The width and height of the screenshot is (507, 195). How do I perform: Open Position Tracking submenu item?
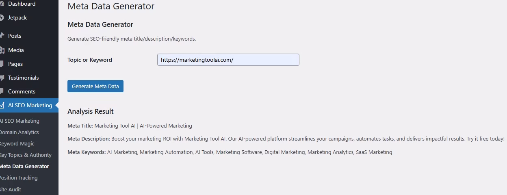(x=19, y=178)
